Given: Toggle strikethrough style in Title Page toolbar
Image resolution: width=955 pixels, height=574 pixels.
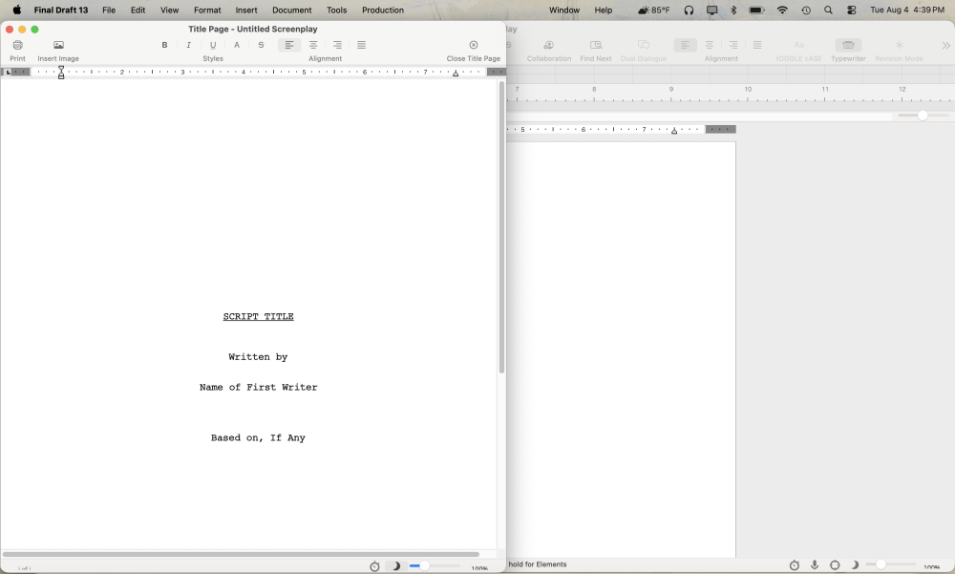Looking at the screenshot, I should [x=261, y=45].
